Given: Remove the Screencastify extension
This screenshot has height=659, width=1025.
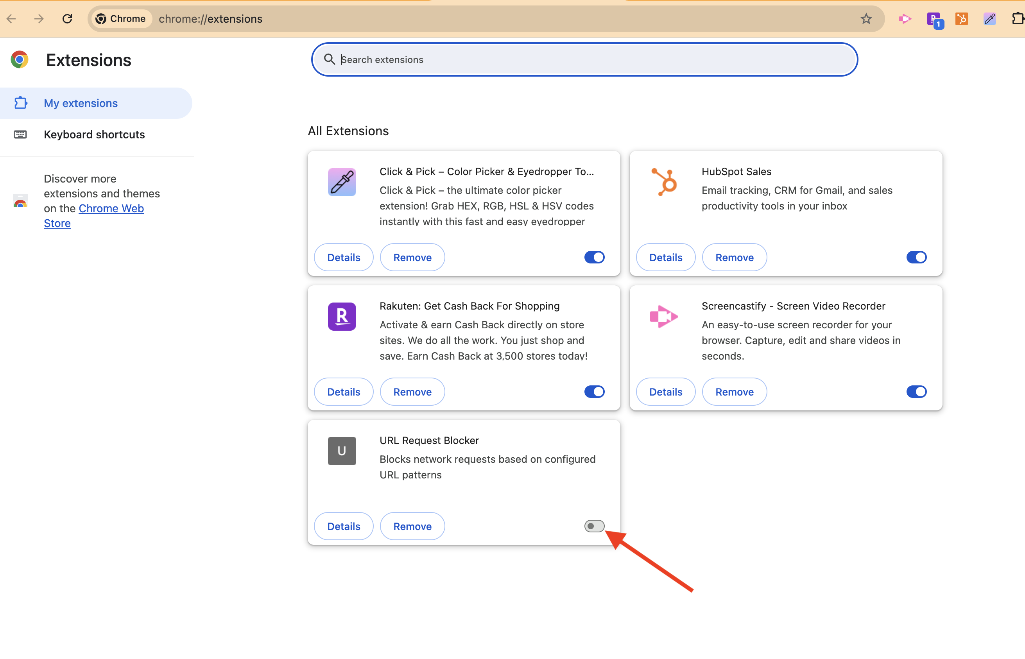Looking at the screenshot, I should (735, 392).
